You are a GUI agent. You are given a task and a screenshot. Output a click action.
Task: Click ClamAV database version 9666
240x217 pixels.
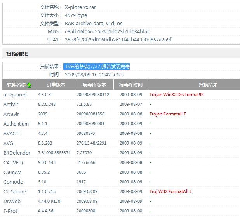coord(81,172)
